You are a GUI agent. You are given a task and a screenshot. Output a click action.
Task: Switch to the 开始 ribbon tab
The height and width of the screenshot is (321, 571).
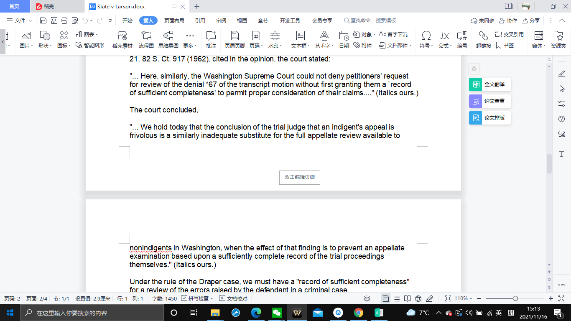(127, 20)
